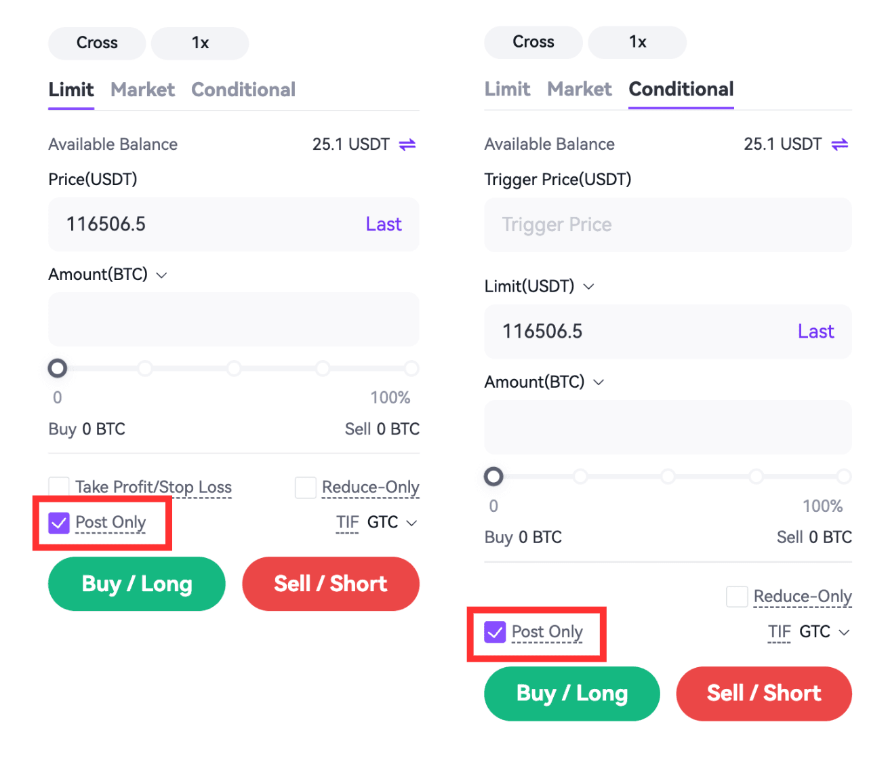Tick Reduce-Only checkbox in the Limit panel

pos(306,487)
